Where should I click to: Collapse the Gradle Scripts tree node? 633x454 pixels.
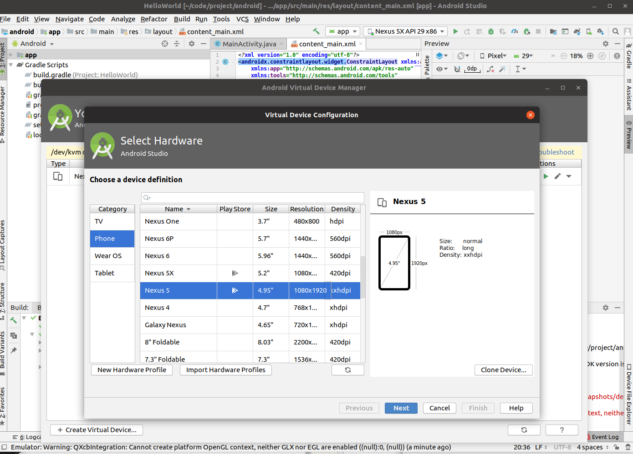click(11, 65)
